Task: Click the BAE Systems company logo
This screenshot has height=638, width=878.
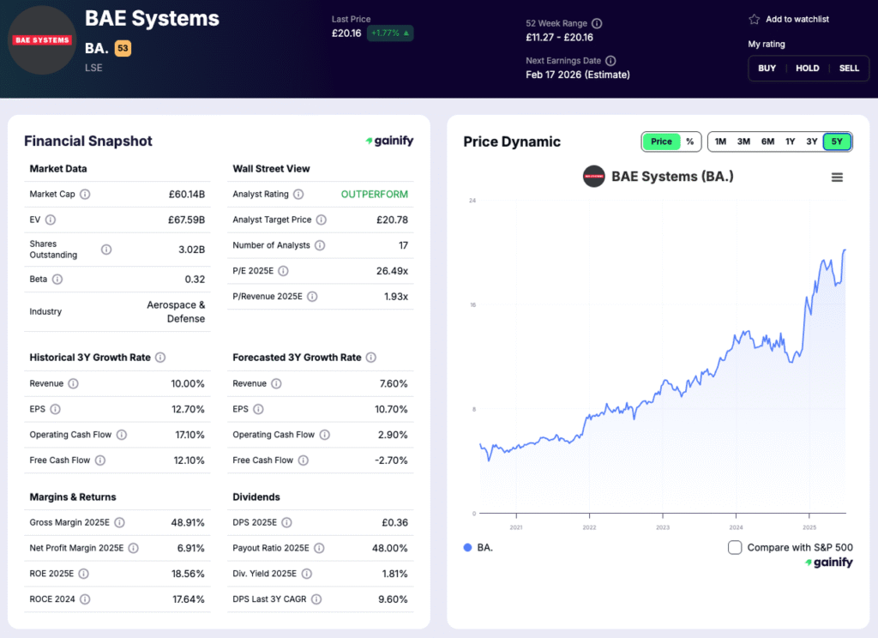Action: (42, 40)
